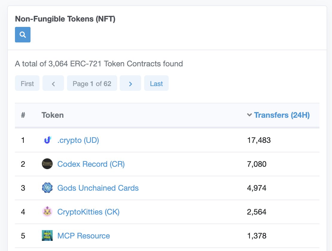Click the Gods Unchained Cards logo icon
The width and height of the screenshot is (332, 251).
point(47,188)
